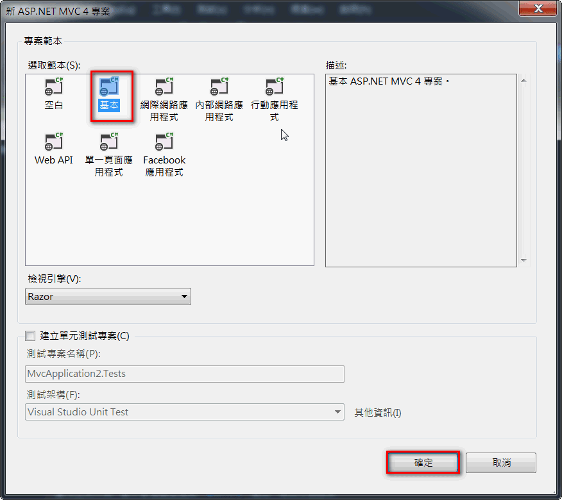The width and height of the screenshot is (562, 500).
Task: Click the 測試專案名稱(P) label
Action: (64, 354)
